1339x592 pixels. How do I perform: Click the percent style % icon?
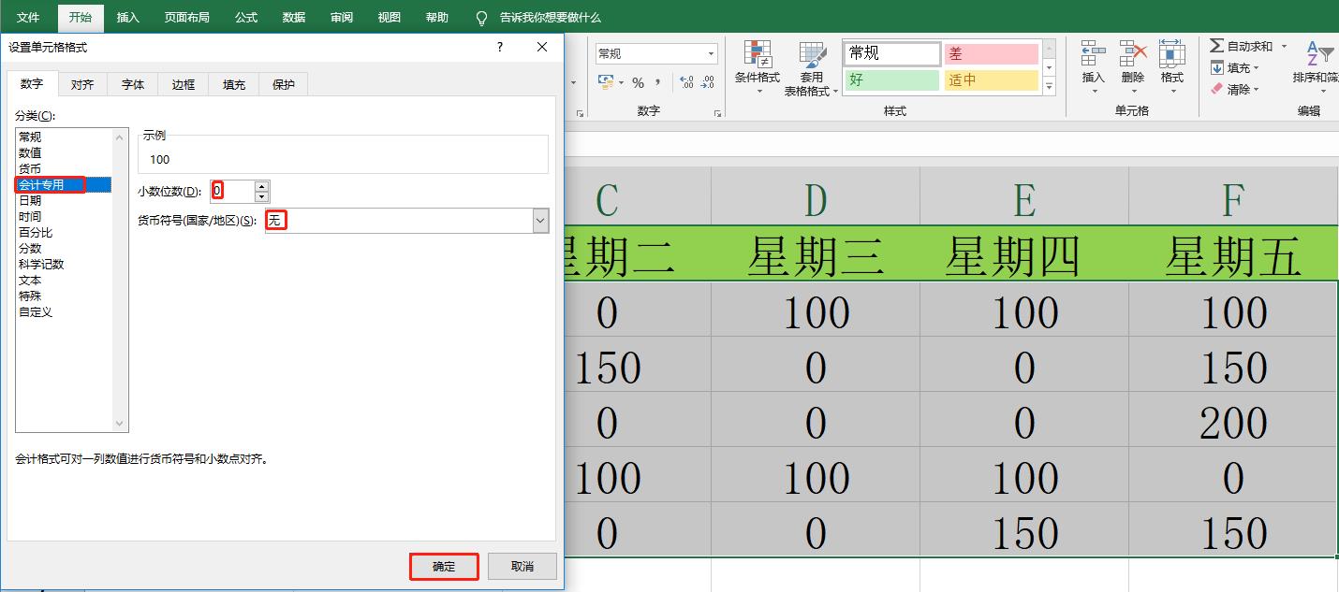(x=638, y=82)
